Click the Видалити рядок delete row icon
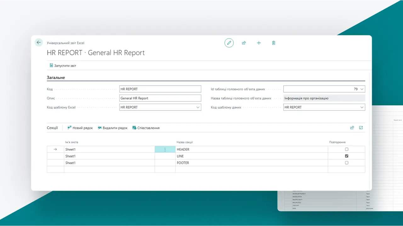Viewport: 403px width, 226px height. pos(112,128)
